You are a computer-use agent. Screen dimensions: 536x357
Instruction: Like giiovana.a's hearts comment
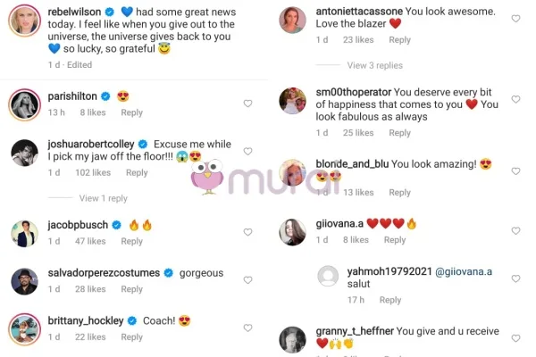coord(515,231)
